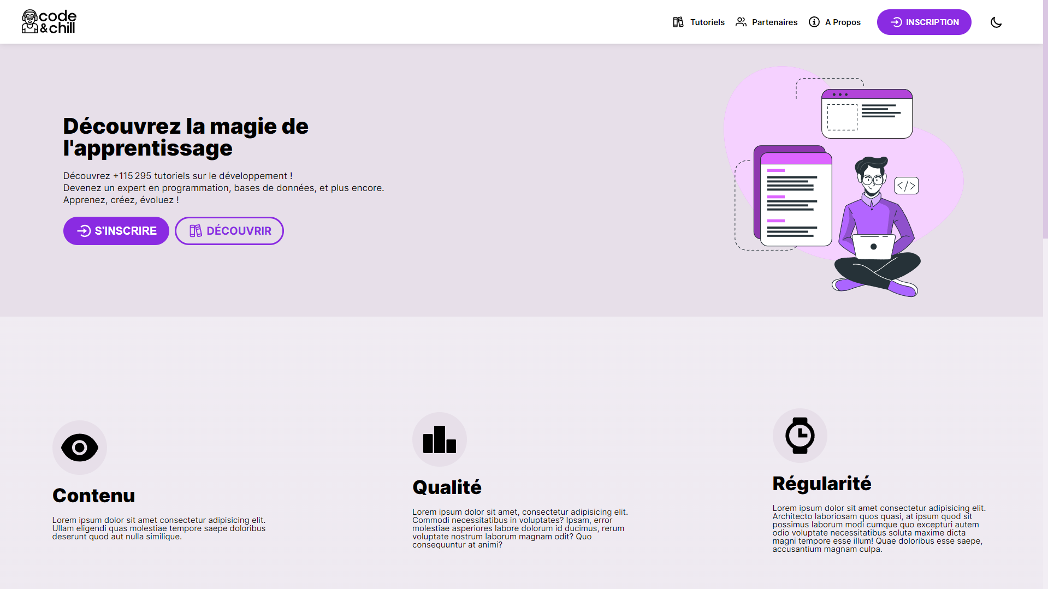Viewport: 1048px width, 589px height.
Task: Click the Découvrez la magie heading
Action: coord(186,136)
